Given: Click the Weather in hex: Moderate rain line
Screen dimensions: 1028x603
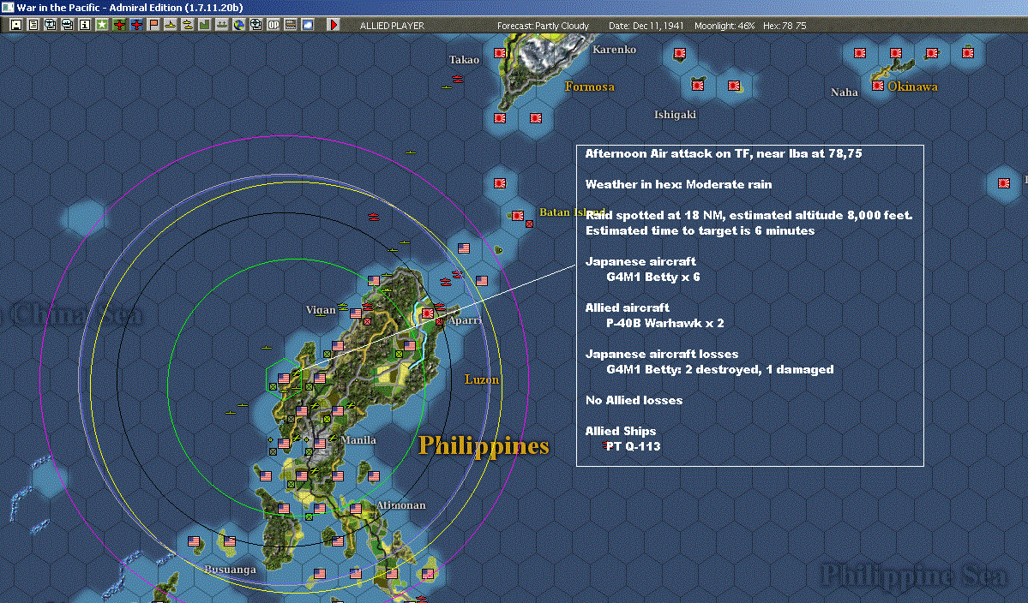Looking at the screenshot, I should [x=678, y=184].
